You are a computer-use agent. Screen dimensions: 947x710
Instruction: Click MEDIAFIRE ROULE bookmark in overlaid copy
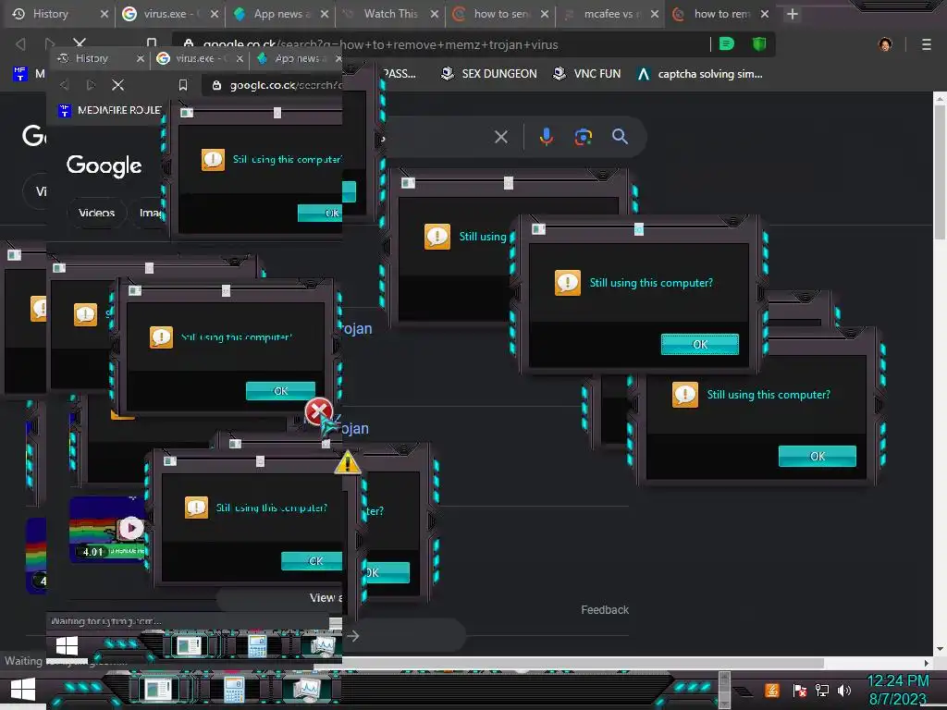[111, 111]
